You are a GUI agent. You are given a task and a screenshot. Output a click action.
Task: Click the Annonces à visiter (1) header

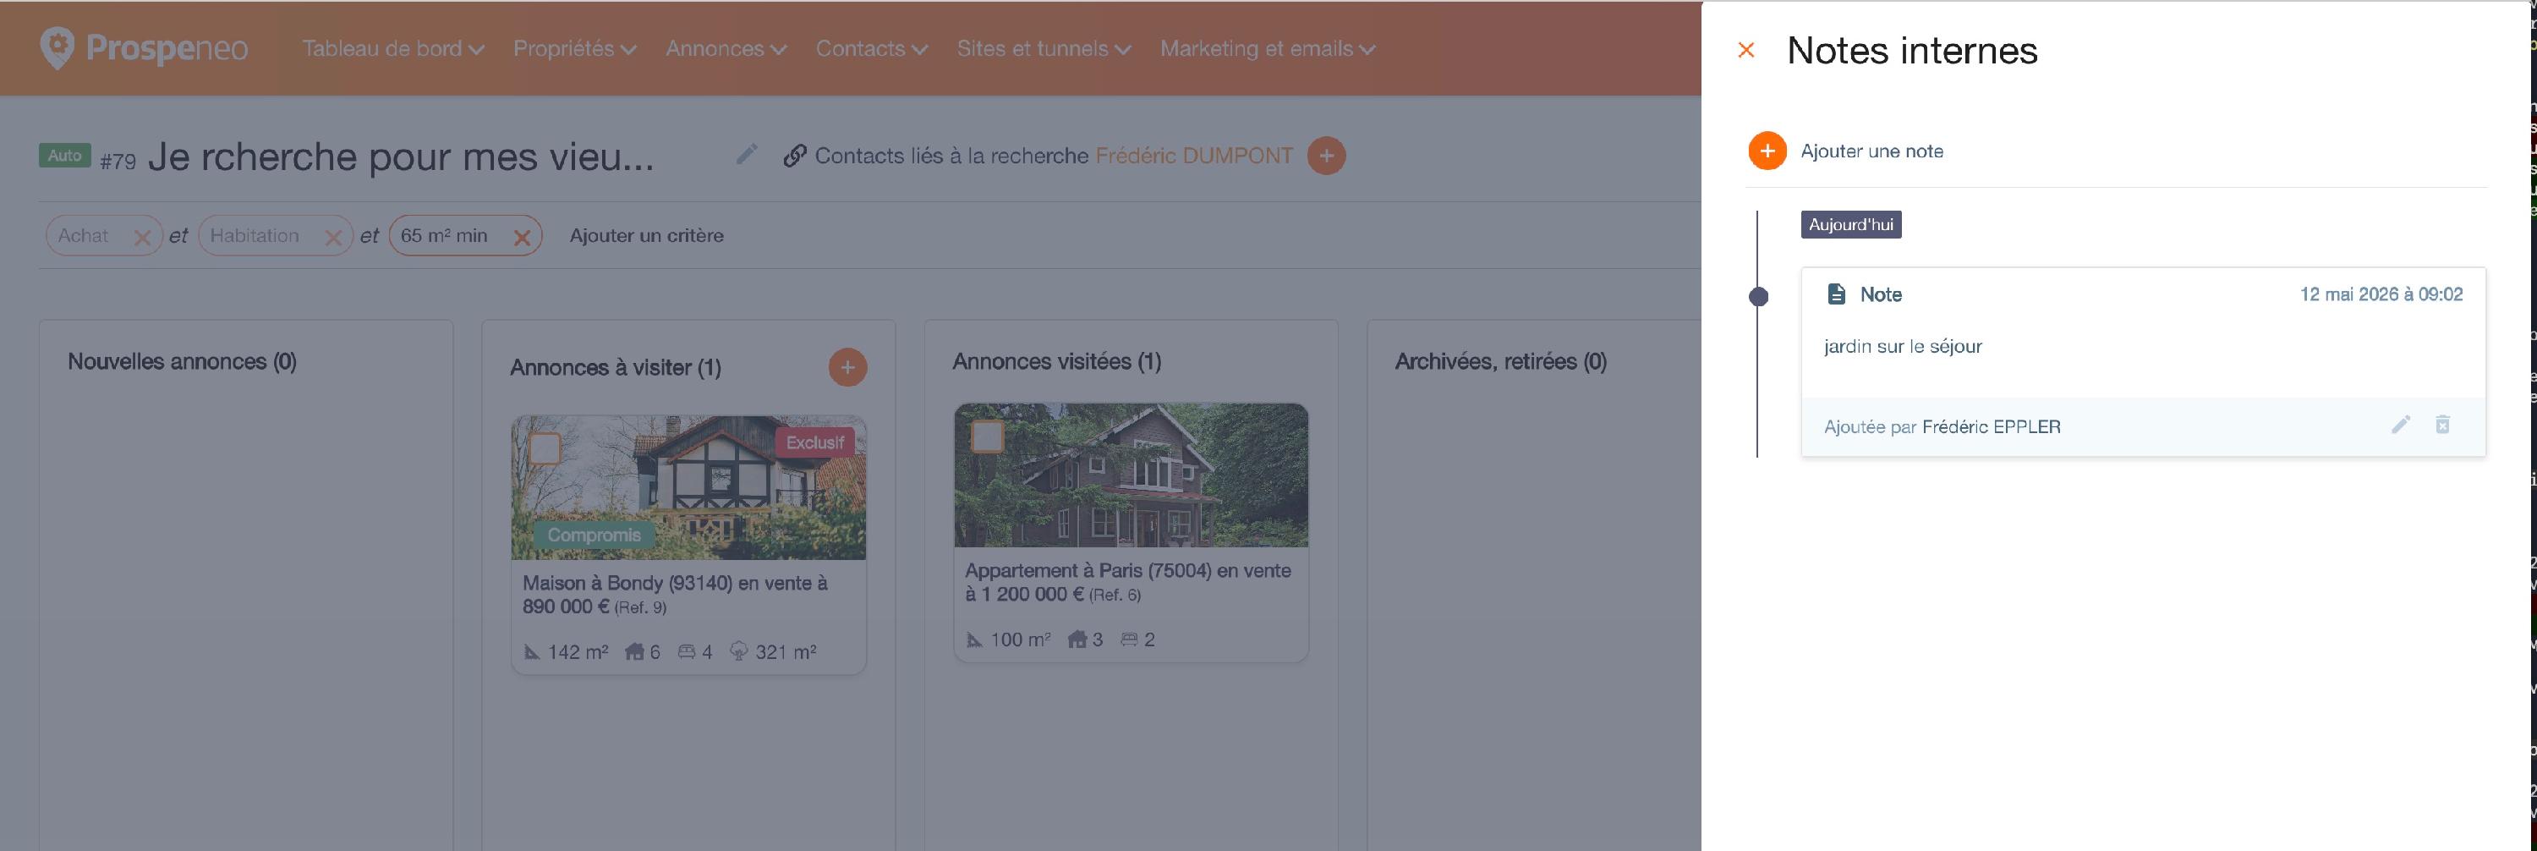[616, 367]
